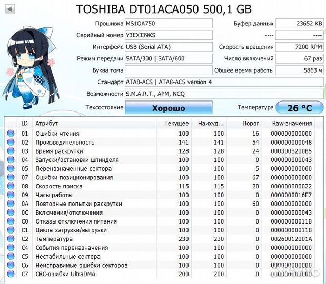The width and height of the screenshot is (326, 284).
Task: Click status orb beside Время раскрутки
Action: click(x=11, y=151)
